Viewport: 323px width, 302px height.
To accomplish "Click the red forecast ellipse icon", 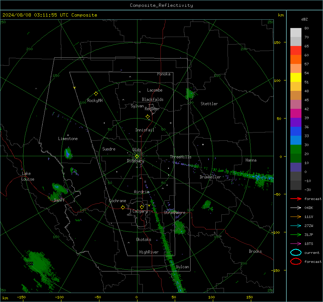I will pyautogui.click(x=296, y=261).
